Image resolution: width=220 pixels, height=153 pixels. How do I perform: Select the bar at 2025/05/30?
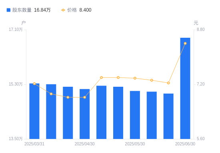click(135, 115)
